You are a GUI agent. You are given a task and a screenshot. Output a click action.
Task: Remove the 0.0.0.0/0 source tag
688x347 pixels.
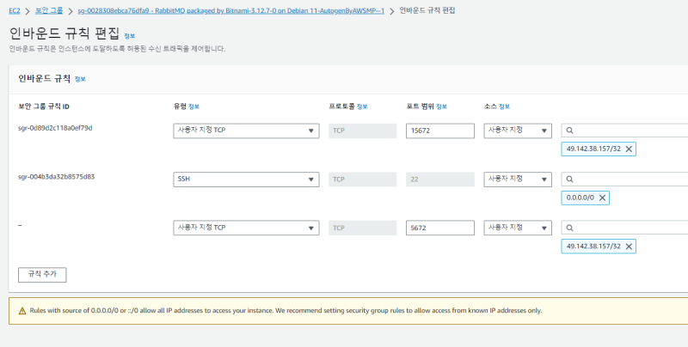602,198
